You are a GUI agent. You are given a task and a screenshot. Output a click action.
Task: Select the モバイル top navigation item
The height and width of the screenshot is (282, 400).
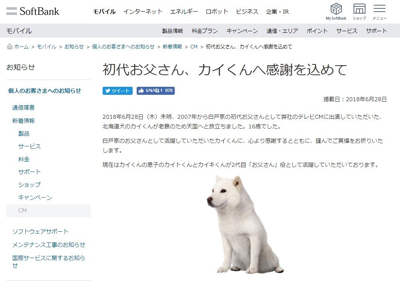coord(104,12)
